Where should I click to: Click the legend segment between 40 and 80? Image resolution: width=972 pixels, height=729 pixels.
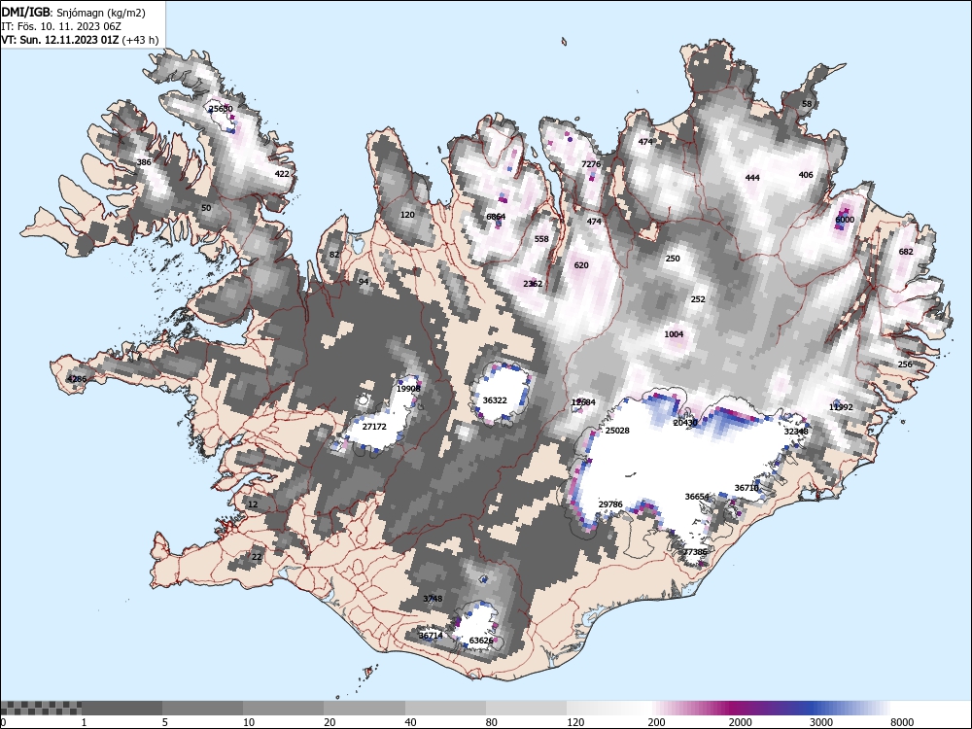[x=445, y=708]
